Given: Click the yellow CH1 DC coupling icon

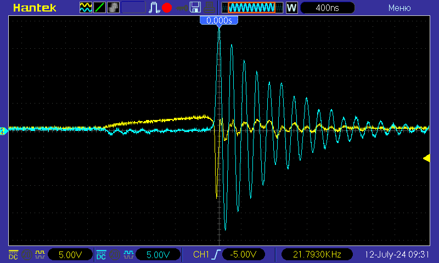Looking at the screenshot, I should pos(13,255).
